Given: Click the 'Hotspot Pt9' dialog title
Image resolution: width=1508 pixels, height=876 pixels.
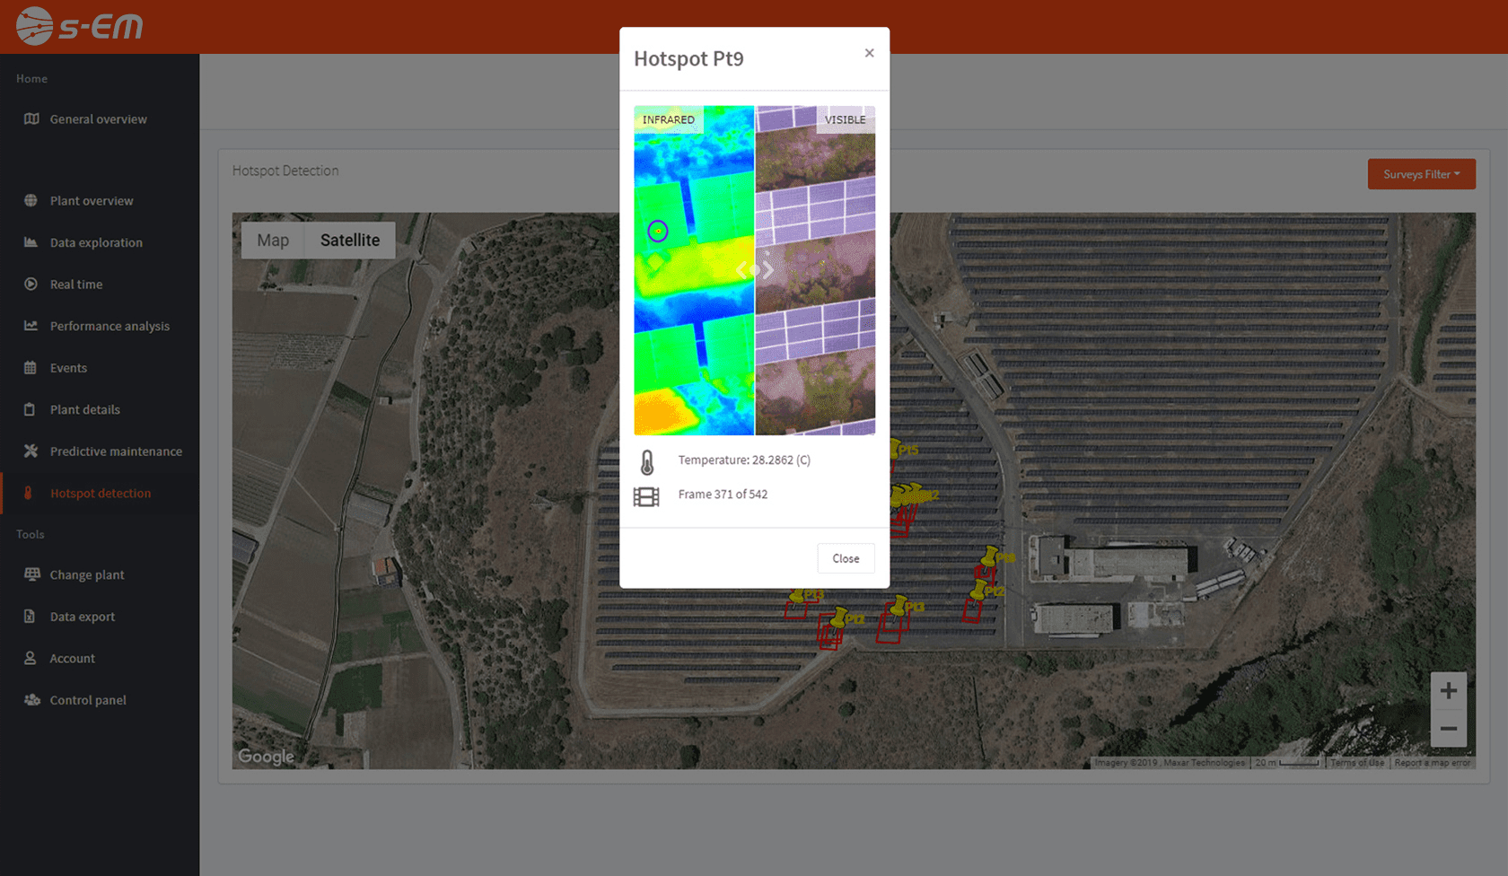Looking at the screenshot, I should point(688,58).
